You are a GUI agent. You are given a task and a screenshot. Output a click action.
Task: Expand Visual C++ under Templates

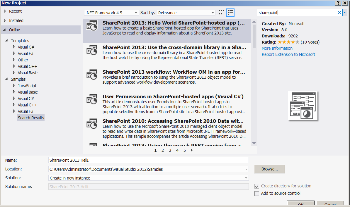pos(14,66)
